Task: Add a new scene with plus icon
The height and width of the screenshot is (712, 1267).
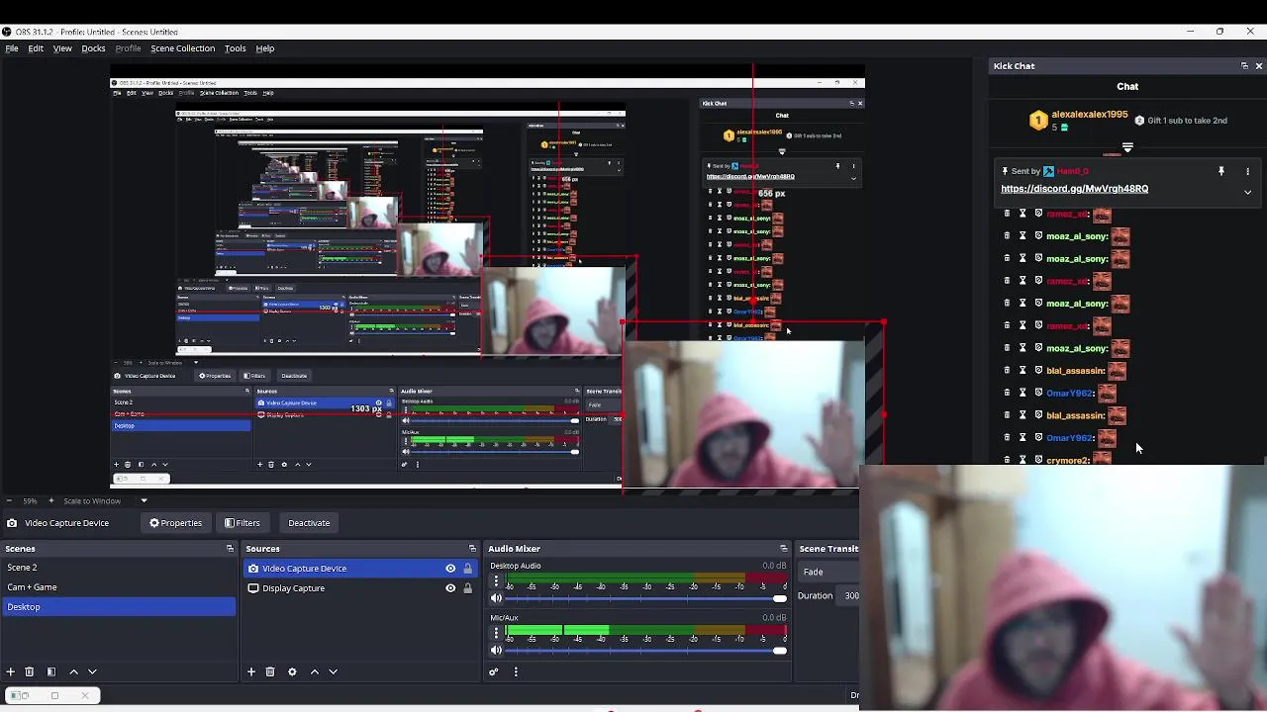Action: [11, 671]
